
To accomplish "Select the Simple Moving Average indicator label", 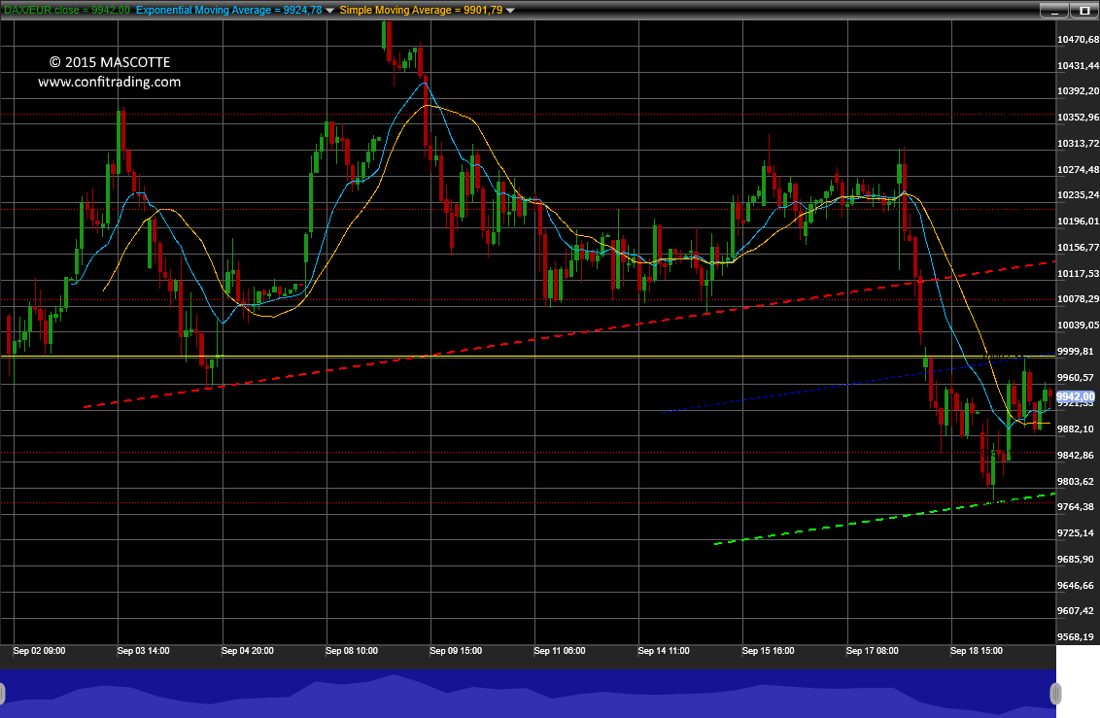I will 421,10.
